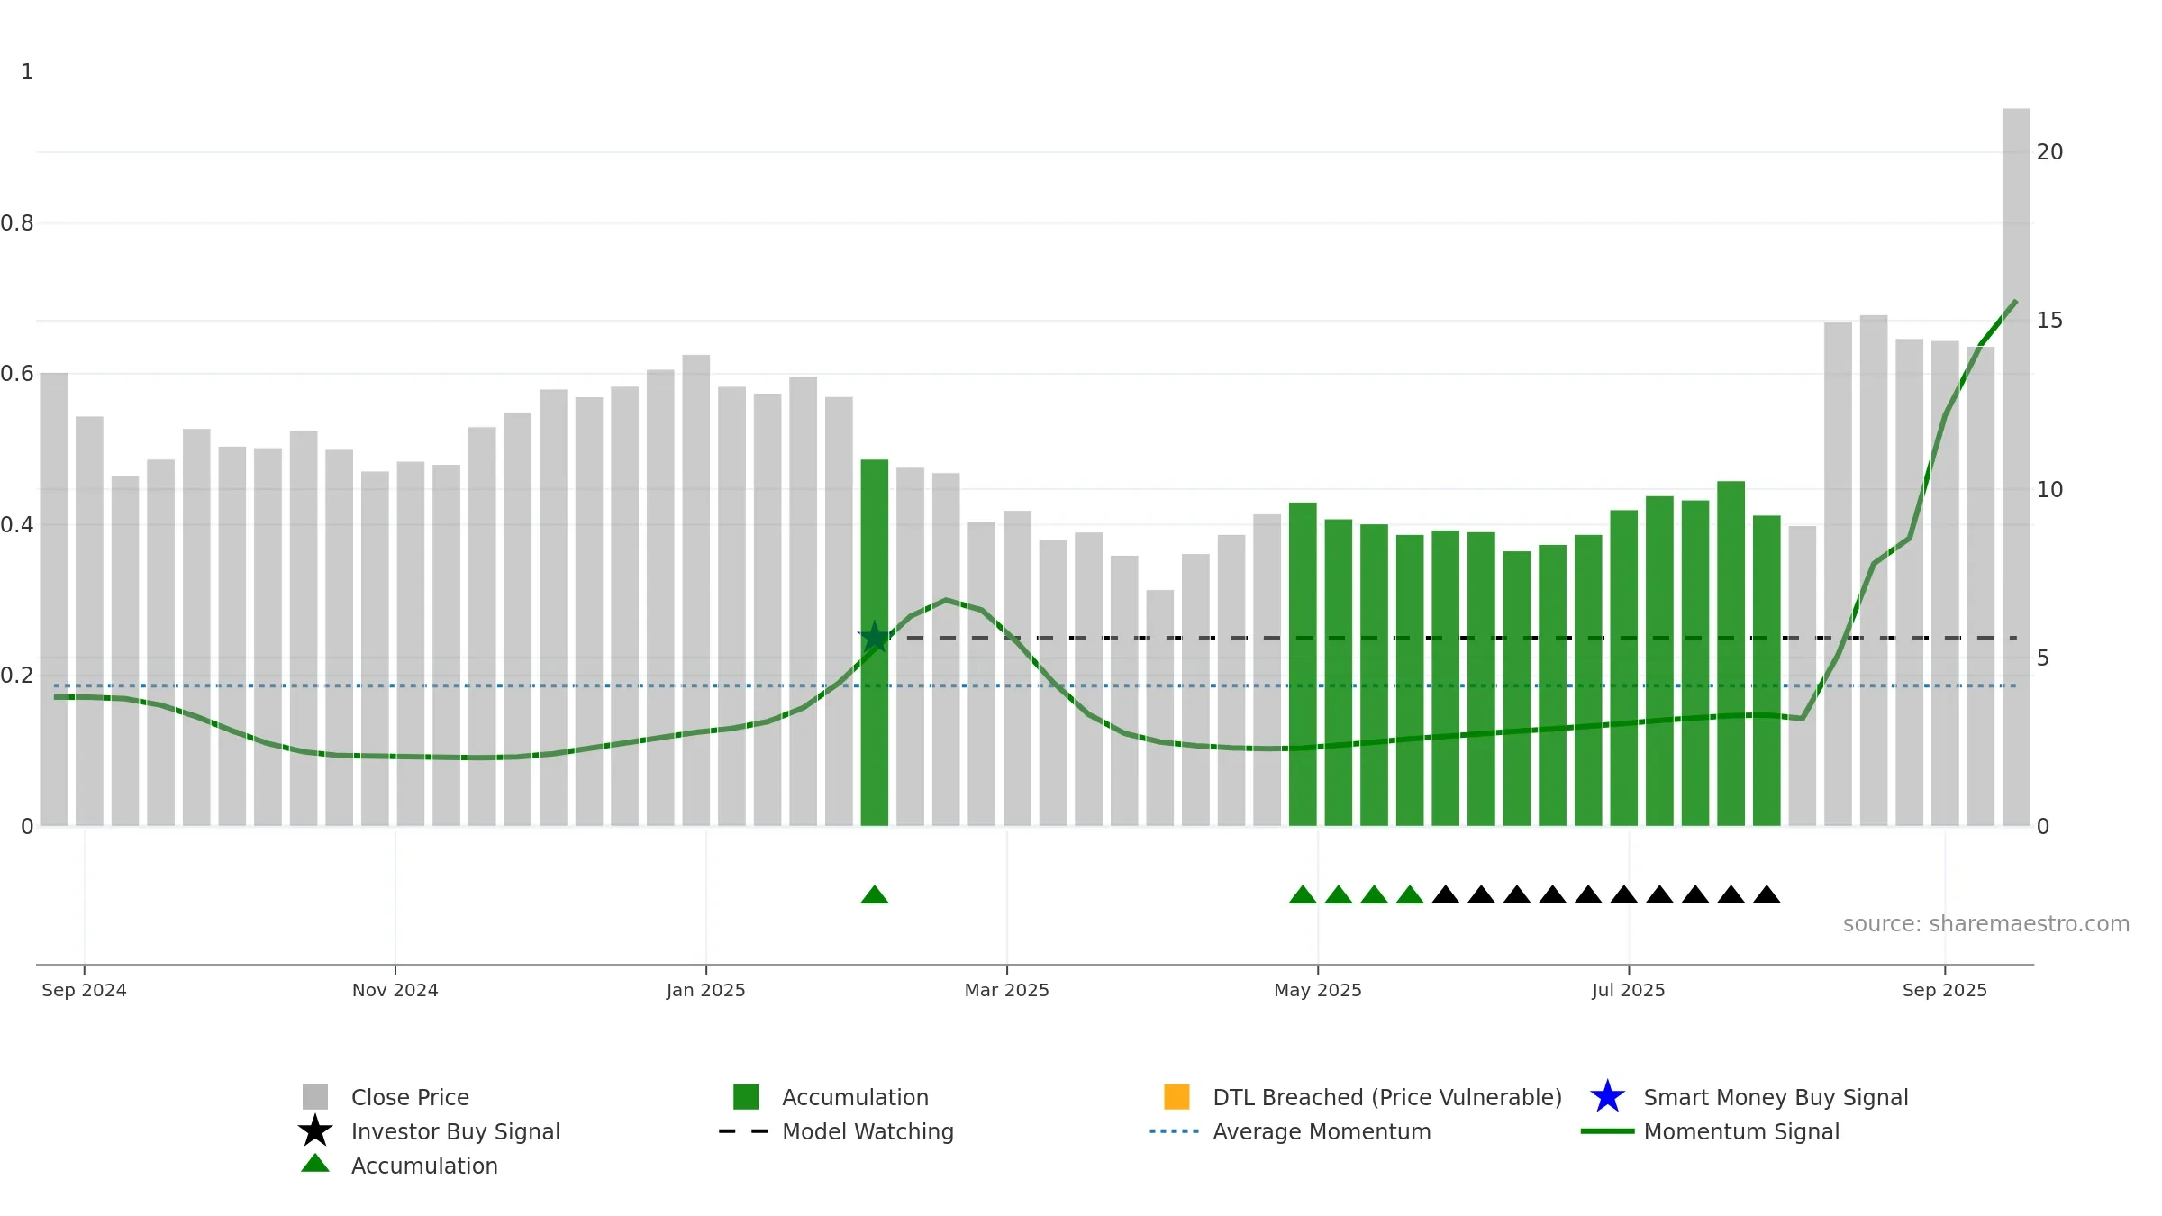Toggle the Close Price legend entry
Viewport: 2162px width, 1216px height.
click(386, 1097)
